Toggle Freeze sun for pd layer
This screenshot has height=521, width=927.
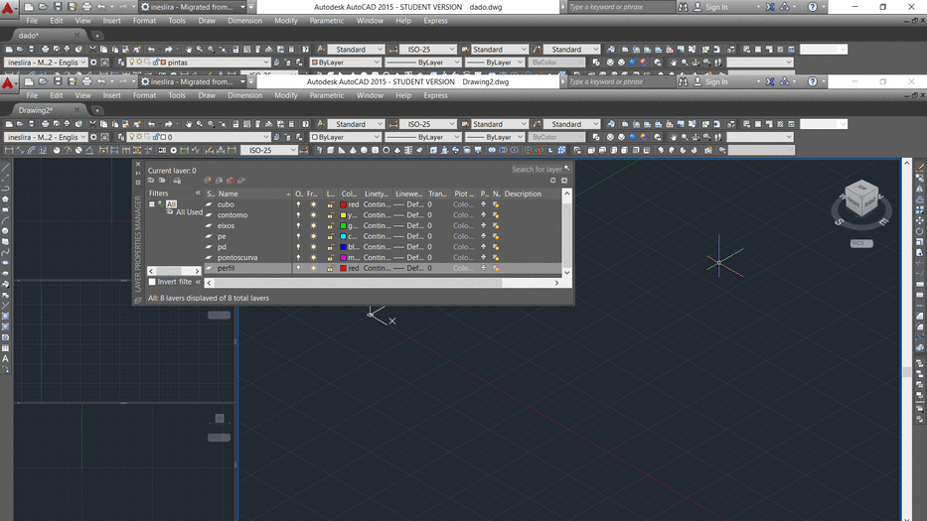click(x=313, y=247)
